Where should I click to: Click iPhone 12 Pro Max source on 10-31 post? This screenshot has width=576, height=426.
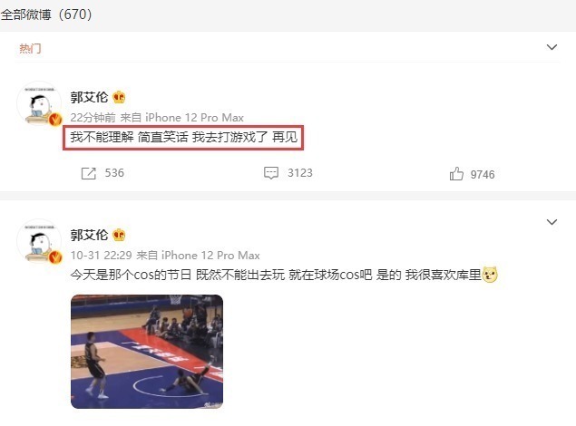point(210,255)
